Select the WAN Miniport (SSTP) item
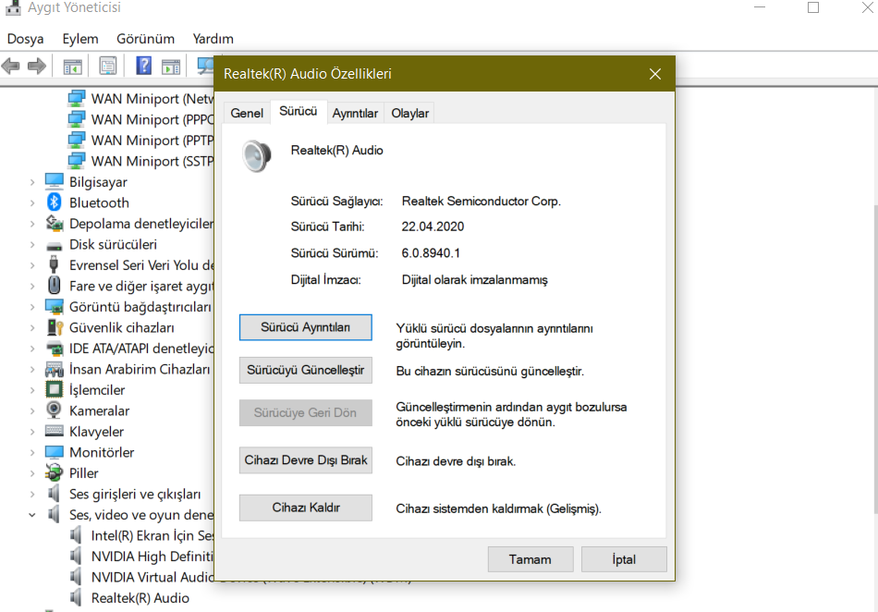Image resolution: width=878 pixels, height=612 pixels. point(152,161)
